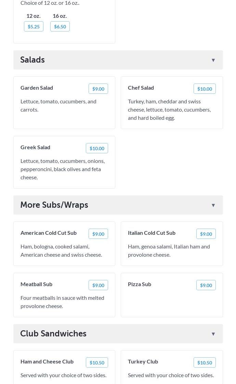Add Chef Salad for $10.00

click(x=205, y=89)
